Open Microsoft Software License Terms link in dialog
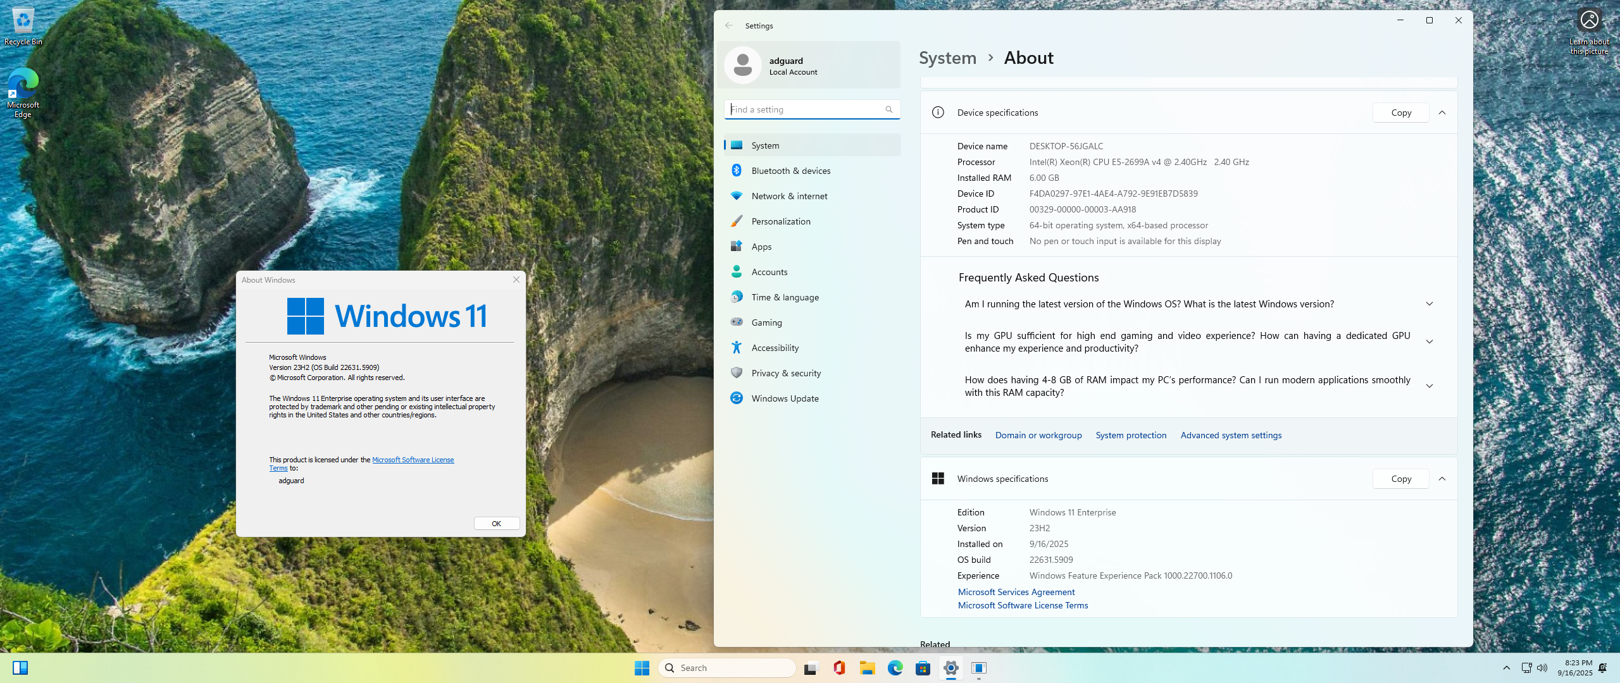The image size is (1620, 683). pyautogui.click(x=413, y=460)
